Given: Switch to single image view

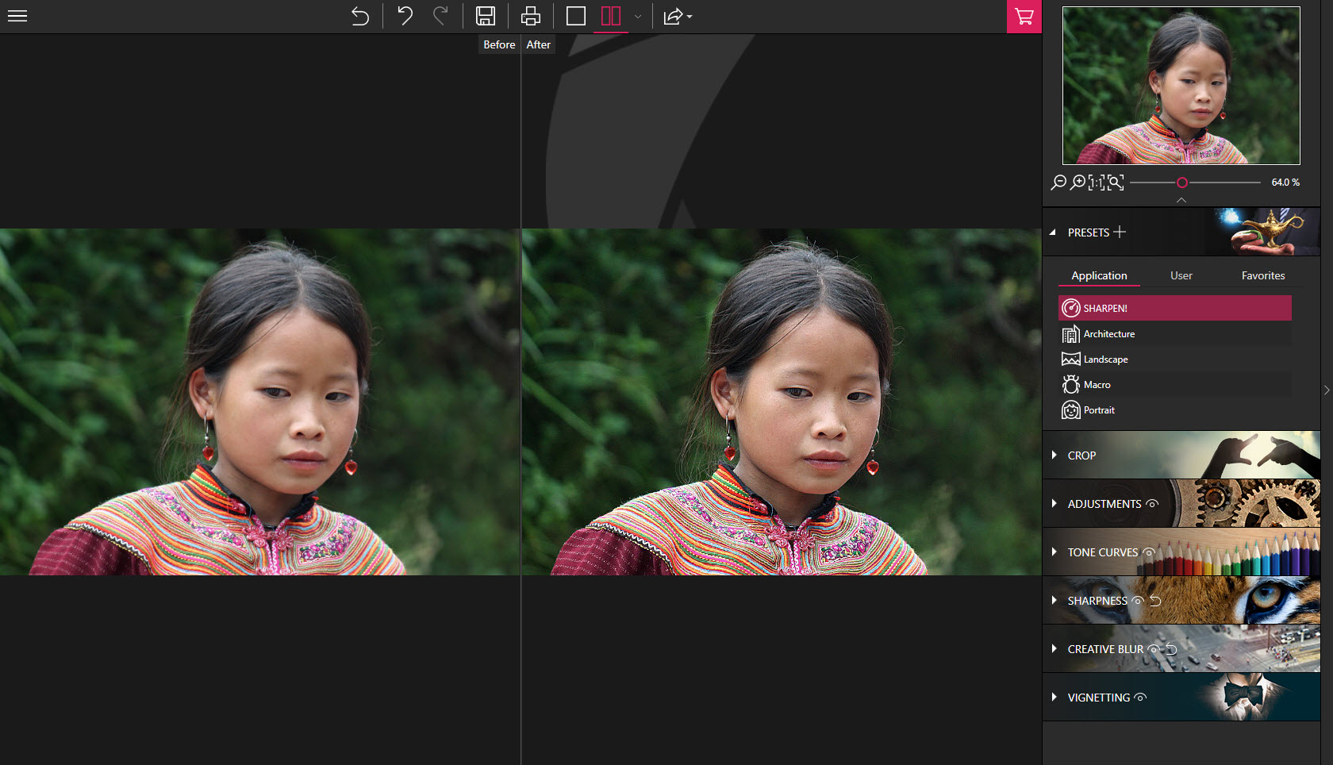Looking at the screenshot, I should click(576, 16).
